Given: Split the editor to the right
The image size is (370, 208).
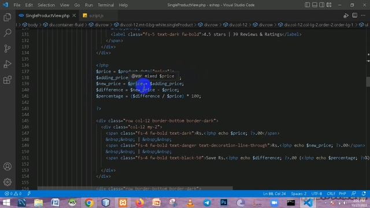Looking at the screenshot, I should coord(354,16).
